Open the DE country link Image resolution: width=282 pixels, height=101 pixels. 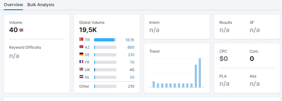click(x=87, y=55)
